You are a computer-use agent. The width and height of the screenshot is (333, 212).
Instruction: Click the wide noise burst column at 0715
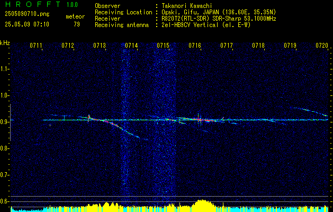click(165, 125)
